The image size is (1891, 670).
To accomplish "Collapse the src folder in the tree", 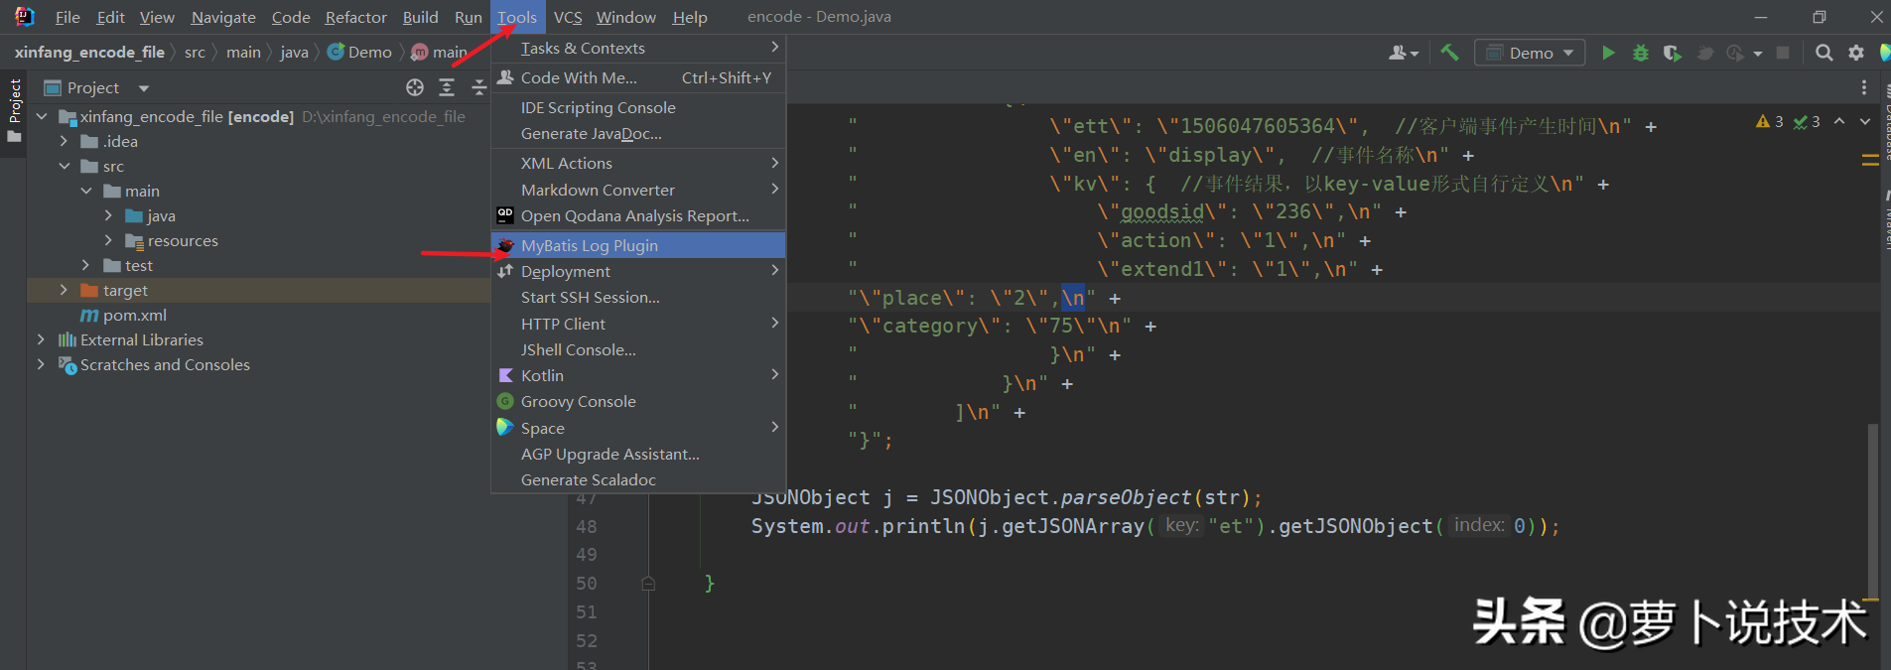I will coord(64,166).
